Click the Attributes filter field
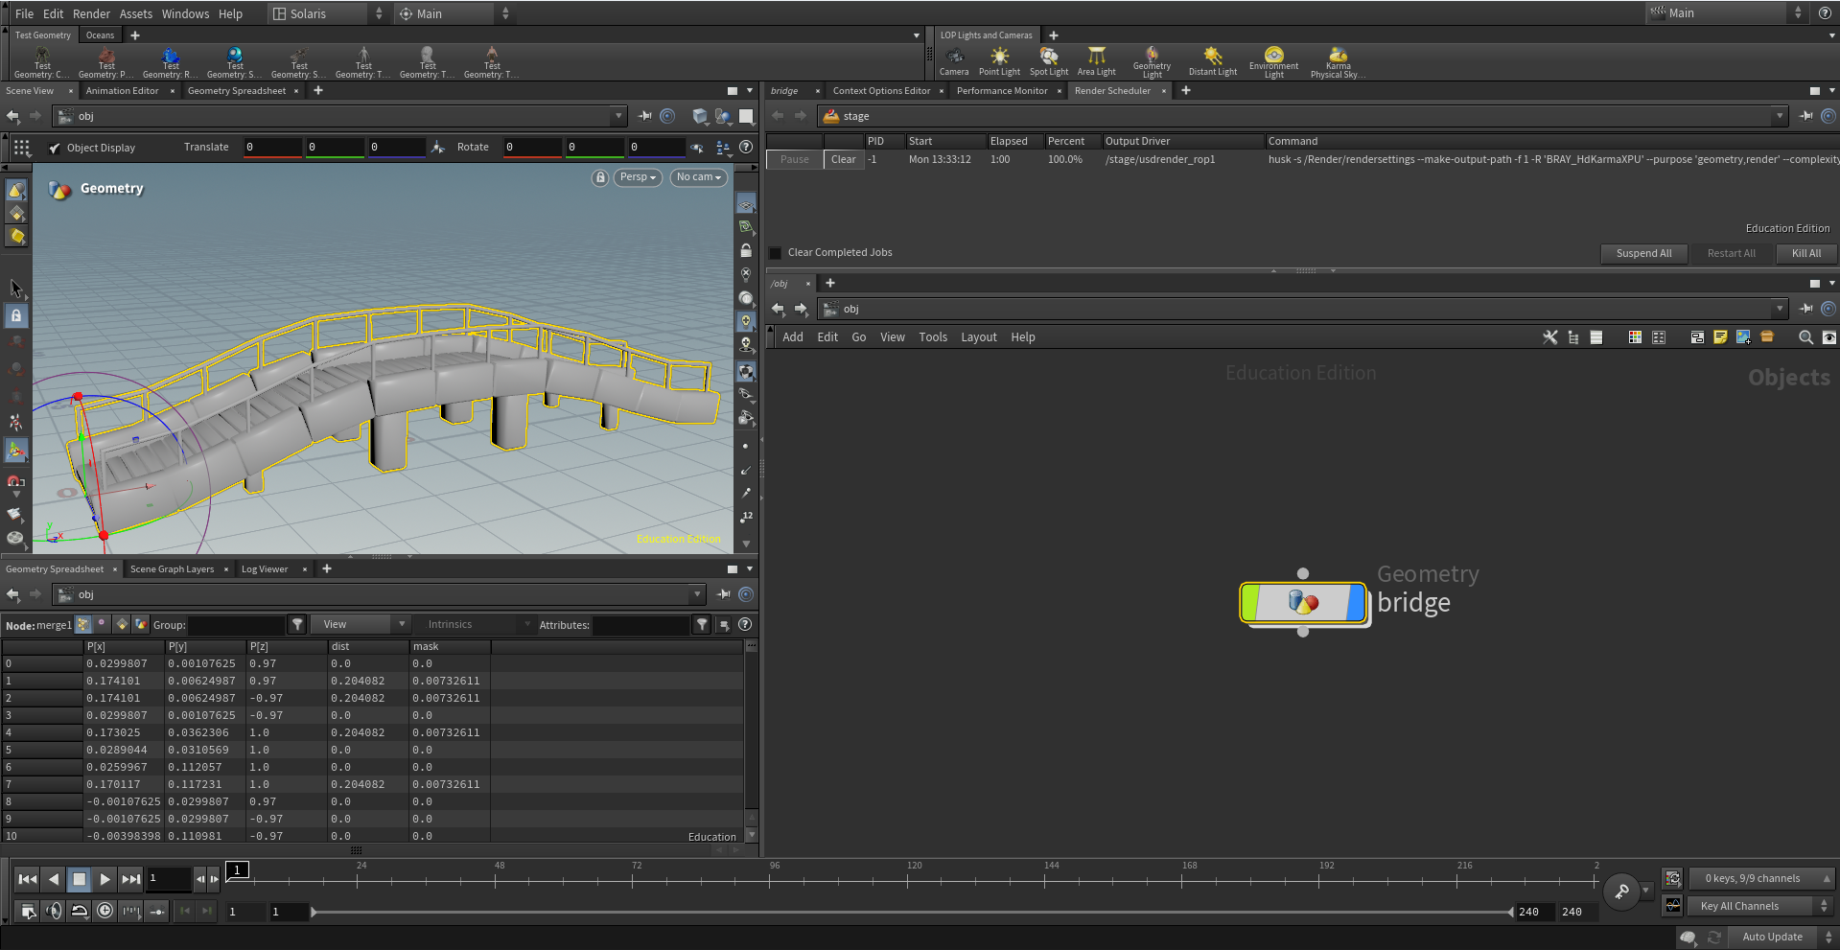Image resolution: width=1840 pixels, height=950 pixels. point(641,625)
